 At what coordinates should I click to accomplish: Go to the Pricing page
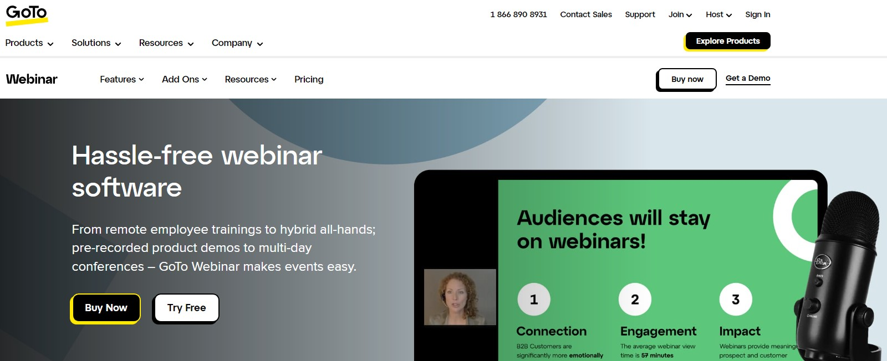tap(309, 79)
